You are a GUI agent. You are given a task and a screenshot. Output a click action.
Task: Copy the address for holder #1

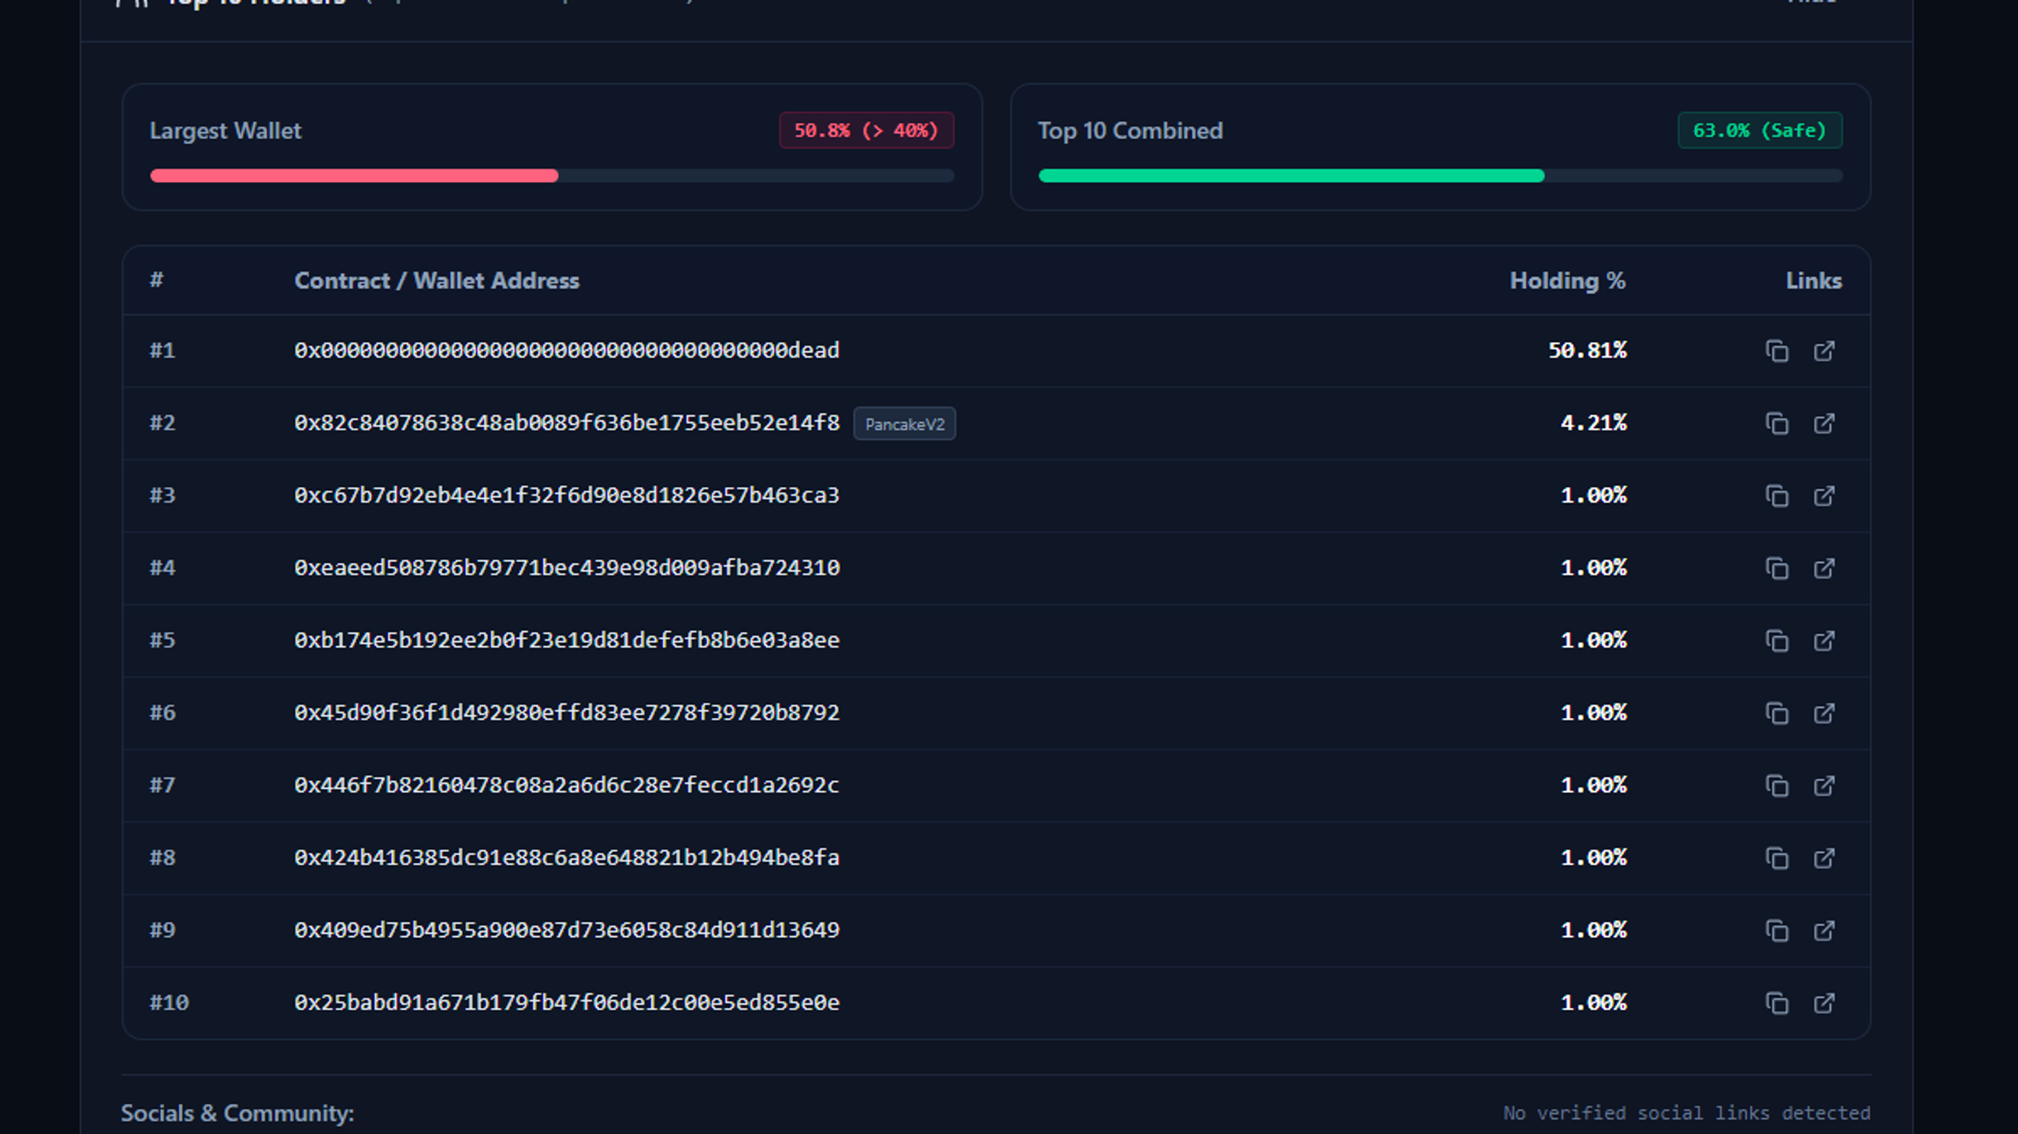click(x=1777, y=351)
